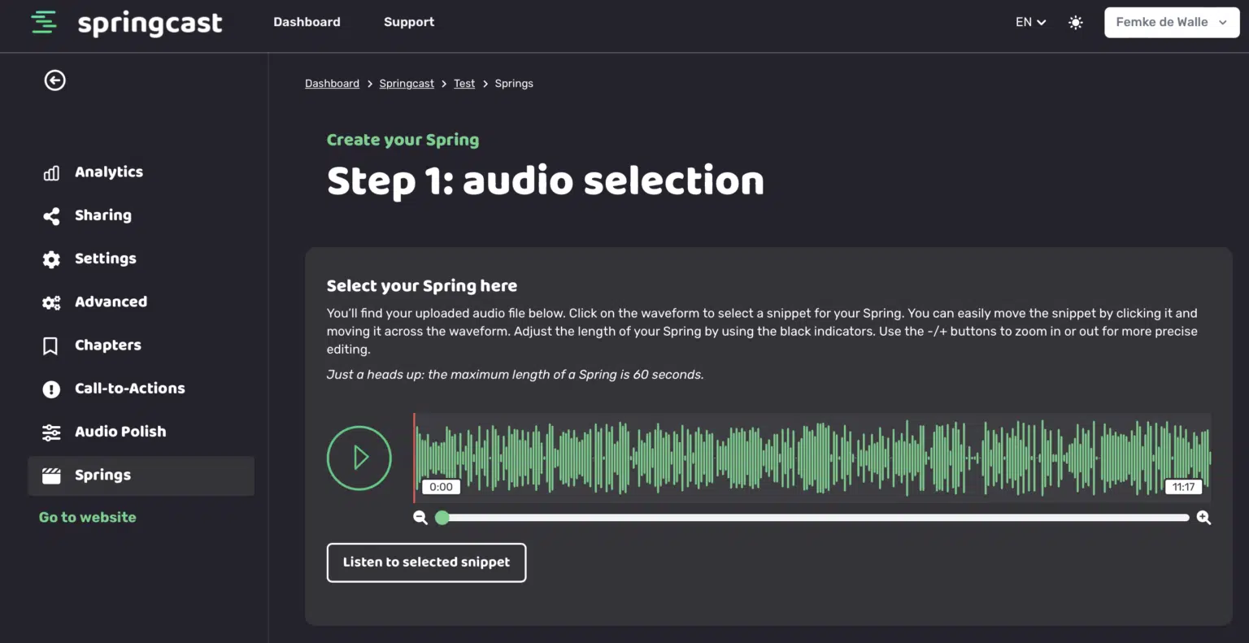
Task: Zoom in waveform with plus magnifier
Action: tap(1204, 518)
